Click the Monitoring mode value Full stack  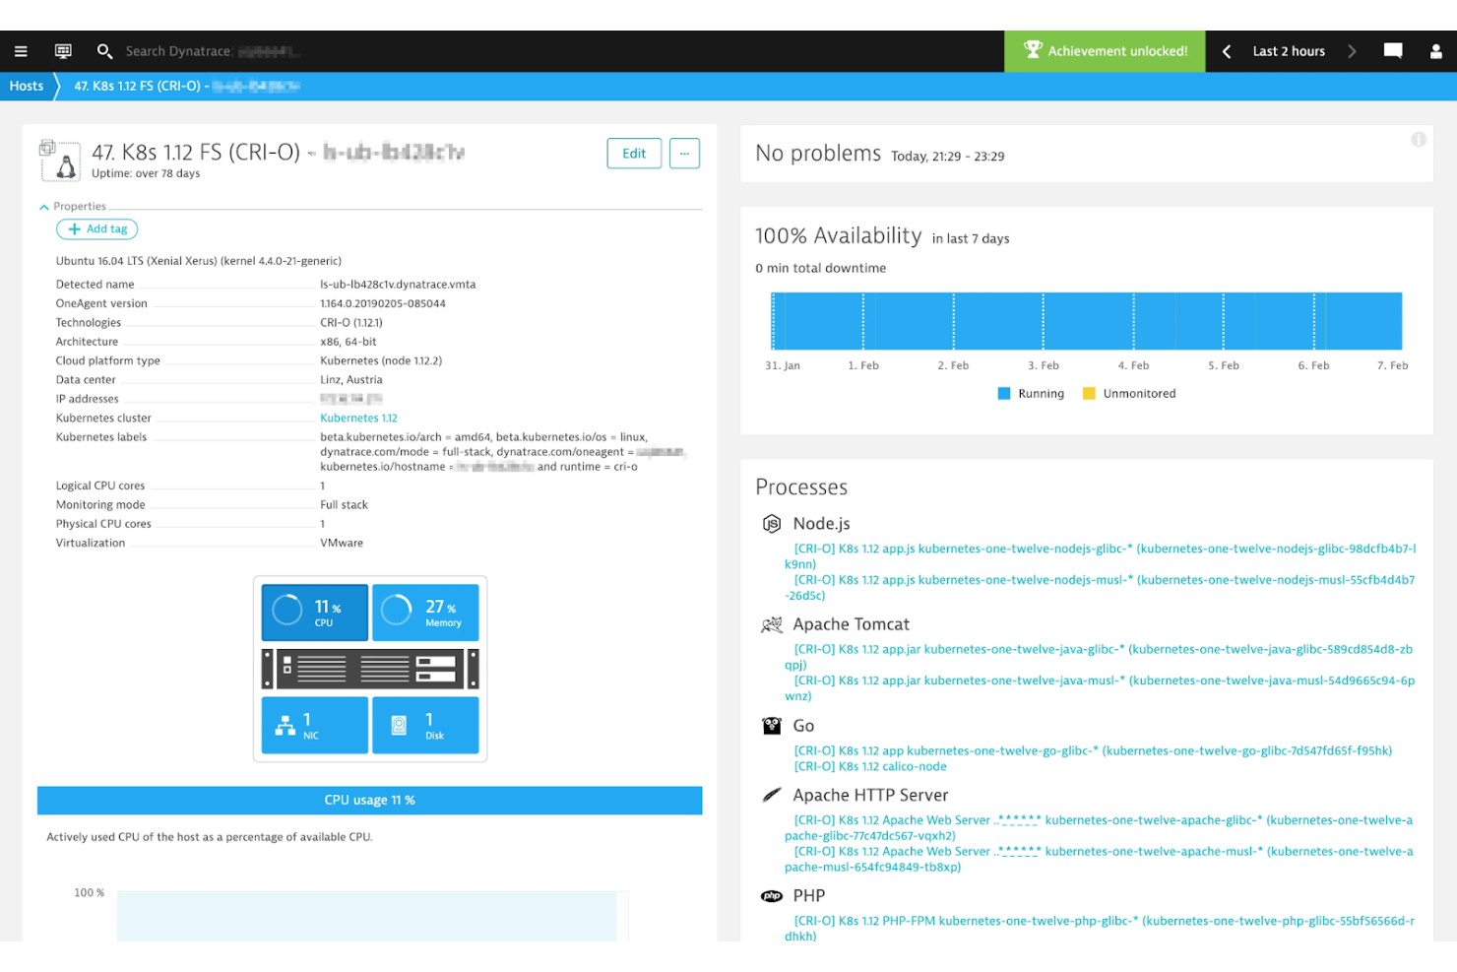pos(344,505)
